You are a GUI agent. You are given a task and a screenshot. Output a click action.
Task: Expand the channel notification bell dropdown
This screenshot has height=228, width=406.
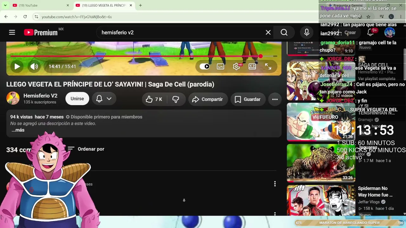pyautogui.click(x=104, y=99)
